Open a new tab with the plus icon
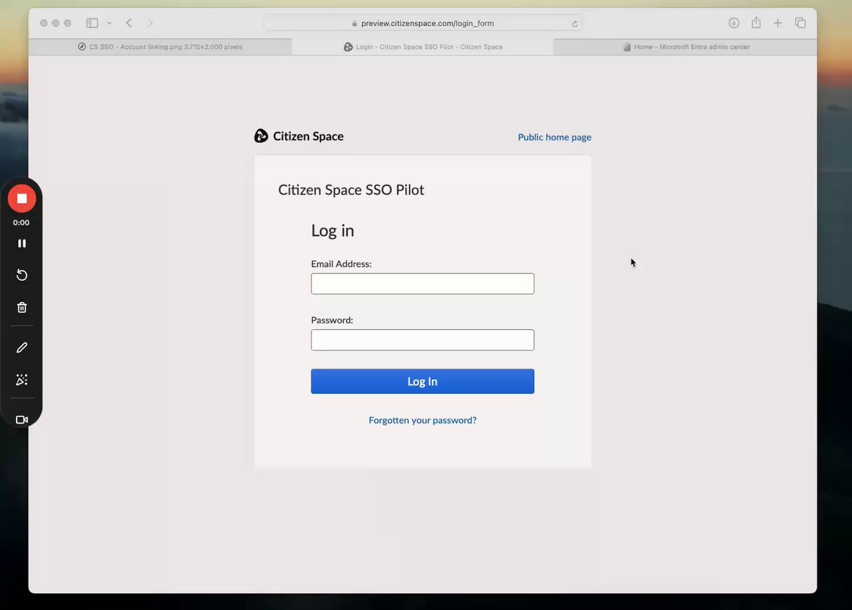Screen dimensions: 852x610 tap(777, 23)
